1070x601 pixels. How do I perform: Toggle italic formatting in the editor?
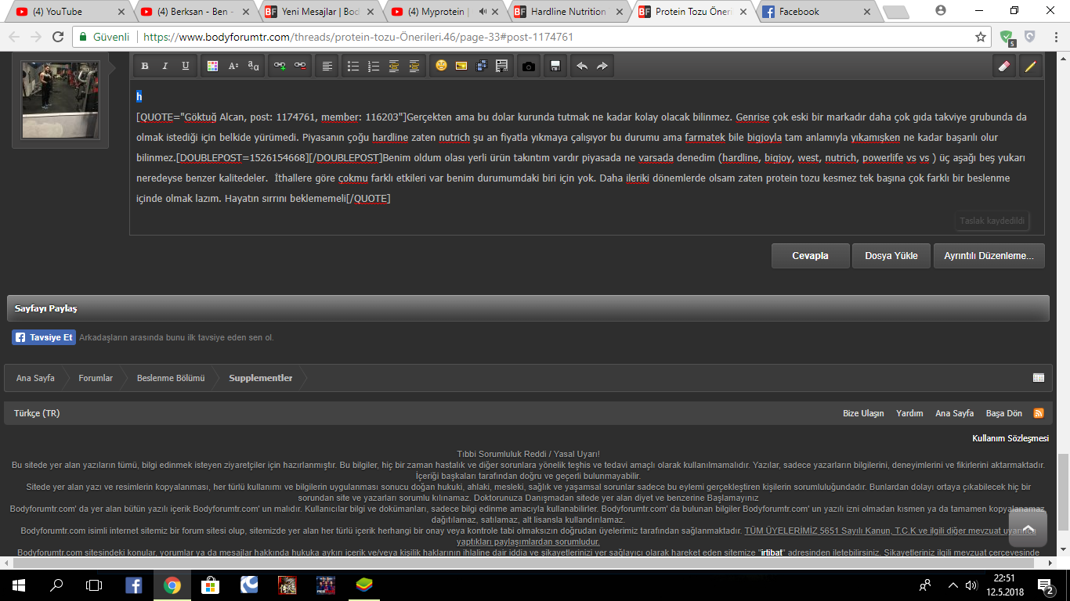(x=165, y=67)
